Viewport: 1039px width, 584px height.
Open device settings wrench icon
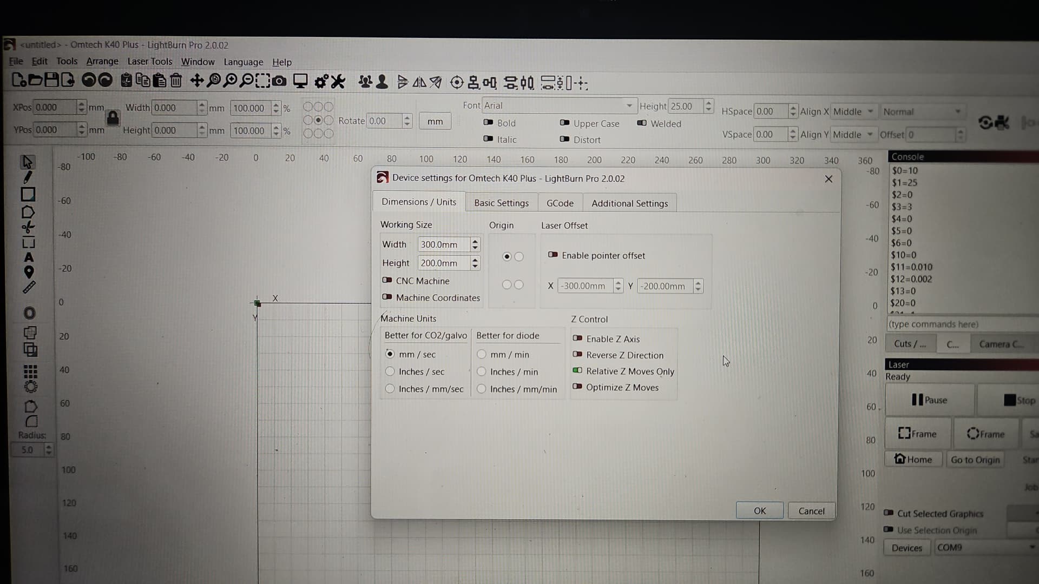point(338,82)
